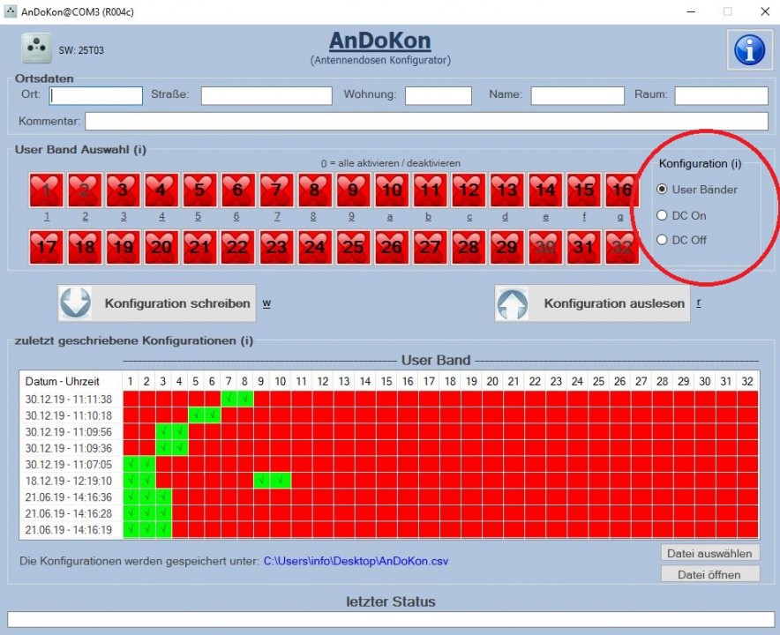Screen dimensions: 780x635
Task: Toggle User Band 1 heart icon
Action: click(46, 190)
